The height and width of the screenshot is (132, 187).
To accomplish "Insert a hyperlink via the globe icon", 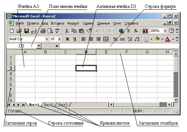I will [121, 31].
